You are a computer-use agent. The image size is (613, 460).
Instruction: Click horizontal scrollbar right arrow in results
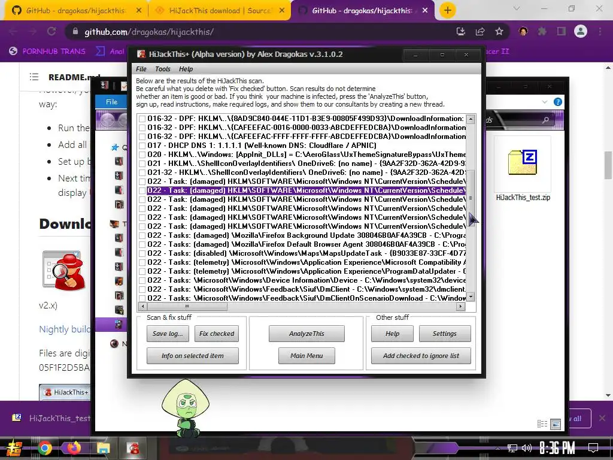pos(462,307)
